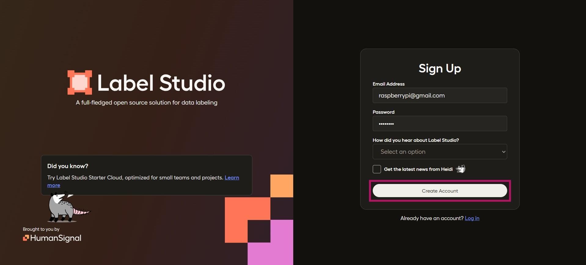Click the 'Sign Up' heading
This screenshot has width=586, height=265.
[x=440, y=68]
